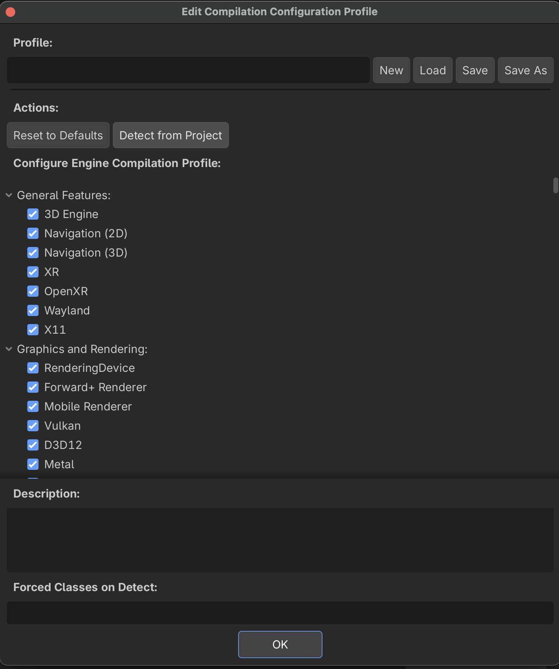Disable the Forward+ Renderer
The width and height of the screenshot is (559, 669).
click(33, 387)
